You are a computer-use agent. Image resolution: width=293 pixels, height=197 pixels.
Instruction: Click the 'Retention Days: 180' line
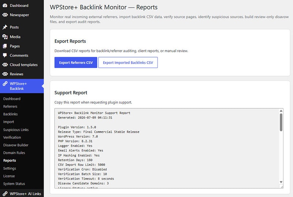click(x=75, y=160)
